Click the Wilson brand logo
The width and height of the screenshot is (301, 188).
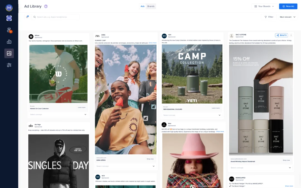tap(31, 36)
